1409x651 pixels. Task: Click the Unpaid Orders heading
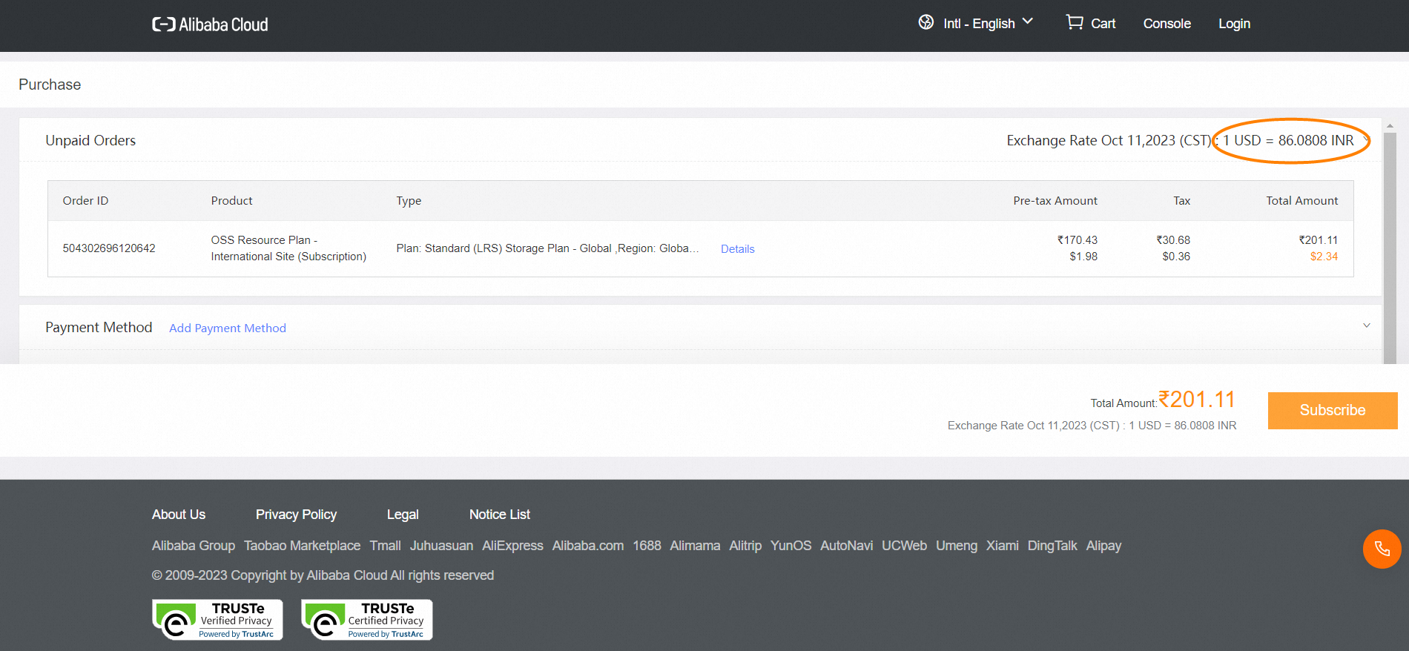[x=90, y=140]
